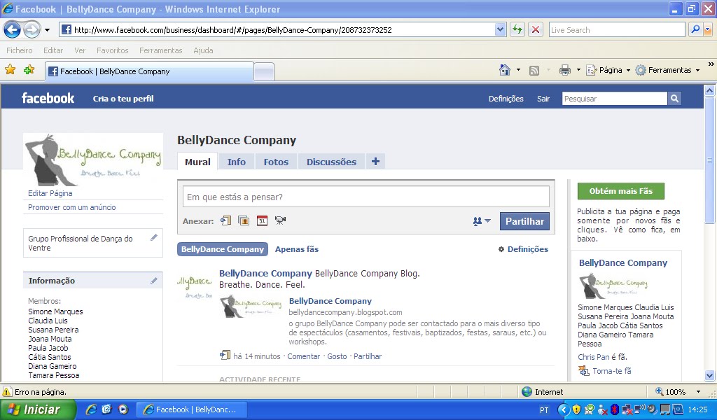Open the Ferramentas gear command bar dropdown
Image resolution: width=717 pixels, height=420 pixels.
(x=668, y=70)
